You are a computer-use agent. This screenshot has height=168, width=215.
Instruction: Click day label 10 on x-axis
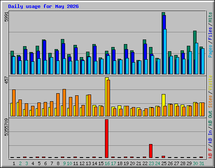(x=69, y=163)
